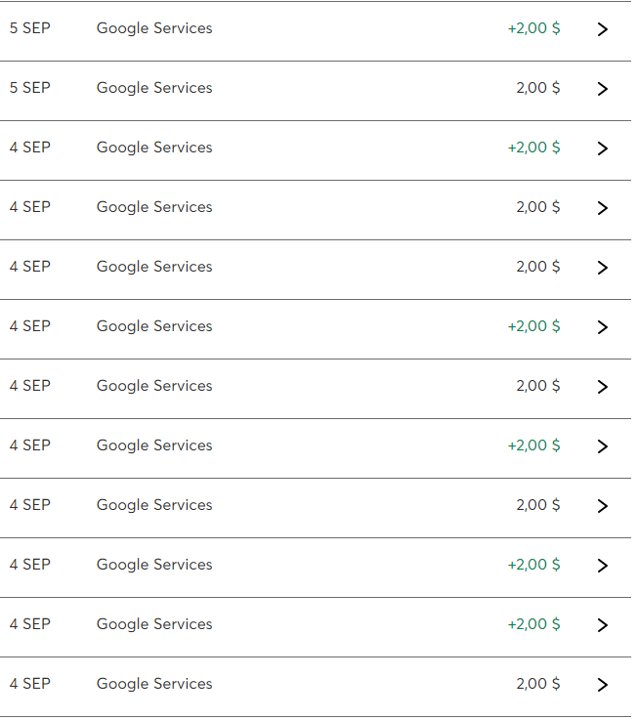This screenshot has width=639, height=720.
Task: Click the +2,00 $ amount in second-to-last row
Action: [533, 624]
